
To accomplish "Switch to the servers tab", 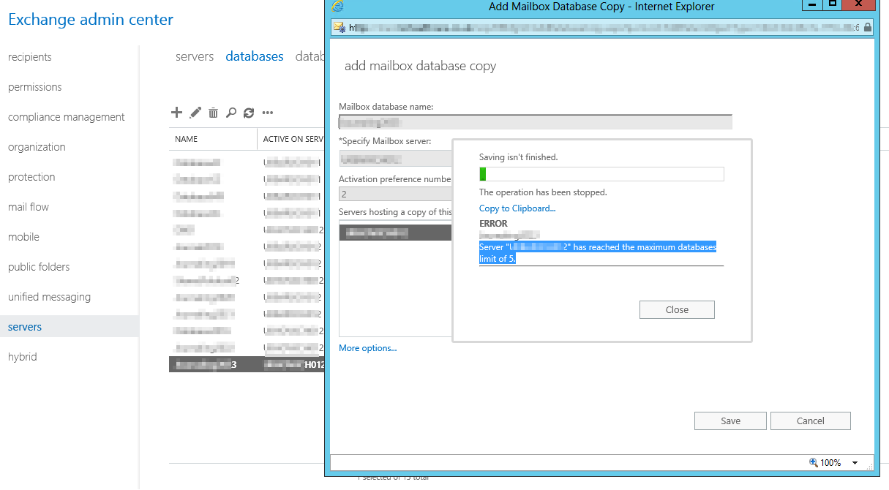I will [195, 56].
